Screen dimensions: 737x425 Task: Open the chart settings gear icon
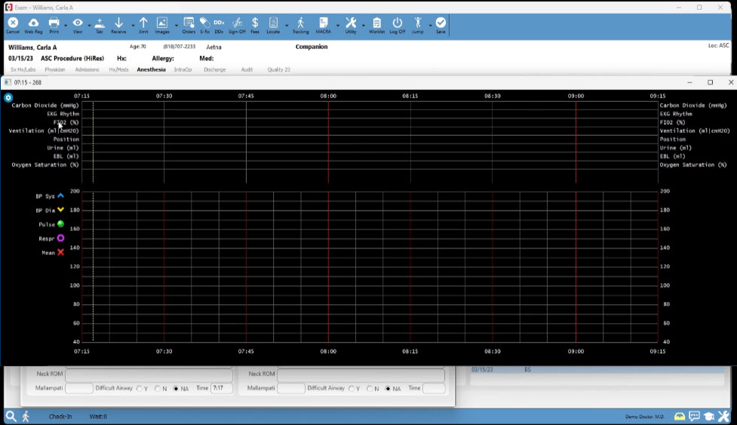tap(8, 98)
